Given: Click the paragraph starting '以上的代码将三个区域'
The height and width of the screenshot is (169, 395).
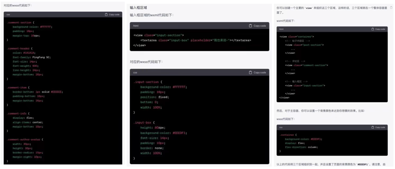Looking at the screenshot, I should pos(331,165).
